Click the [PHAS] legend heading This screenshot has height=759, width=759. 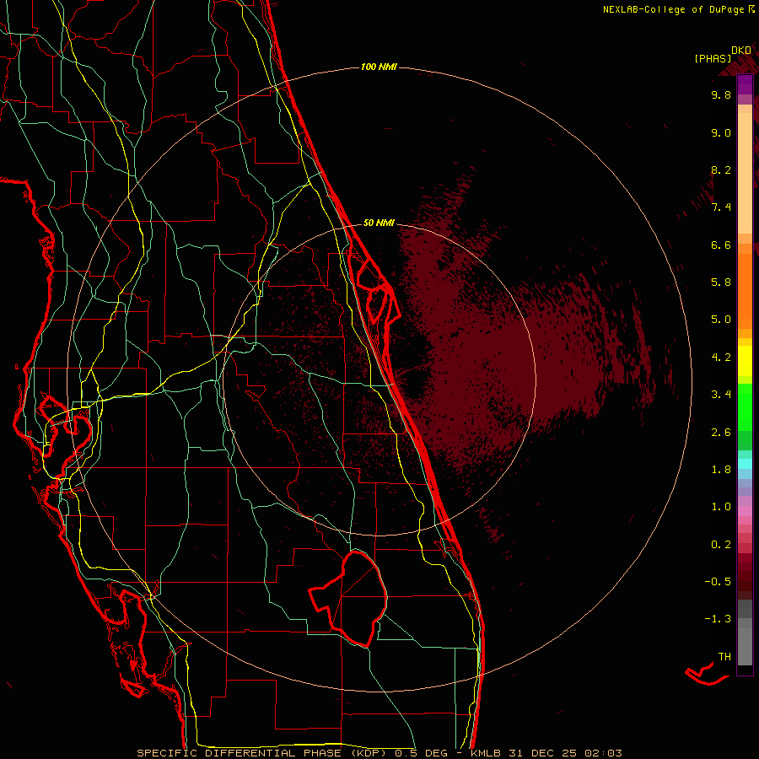(x=713, y=58)
